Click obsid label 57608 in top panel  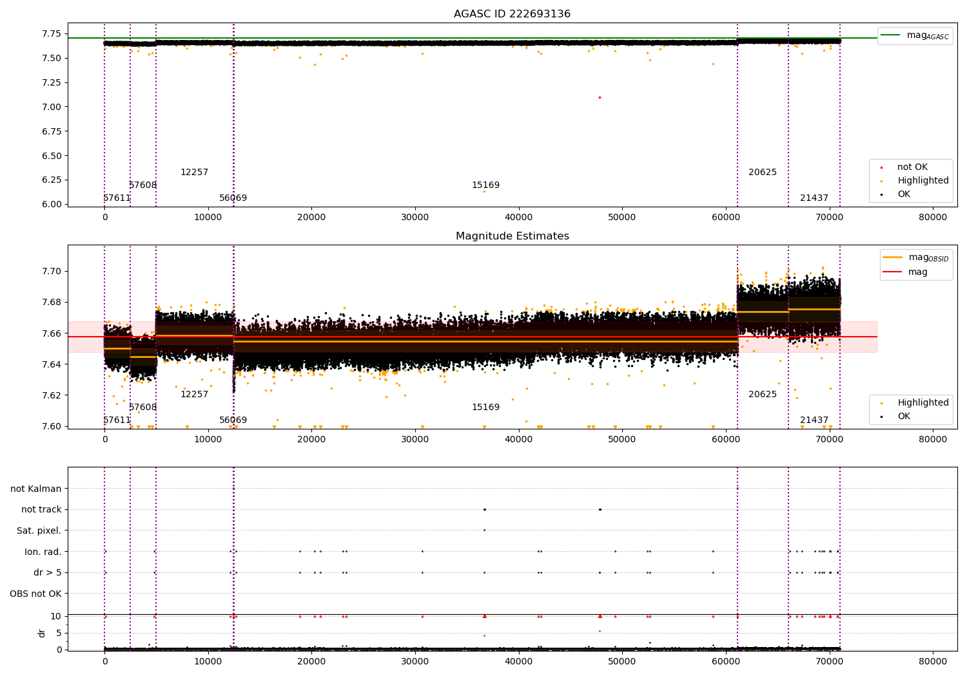coord(142,185)
